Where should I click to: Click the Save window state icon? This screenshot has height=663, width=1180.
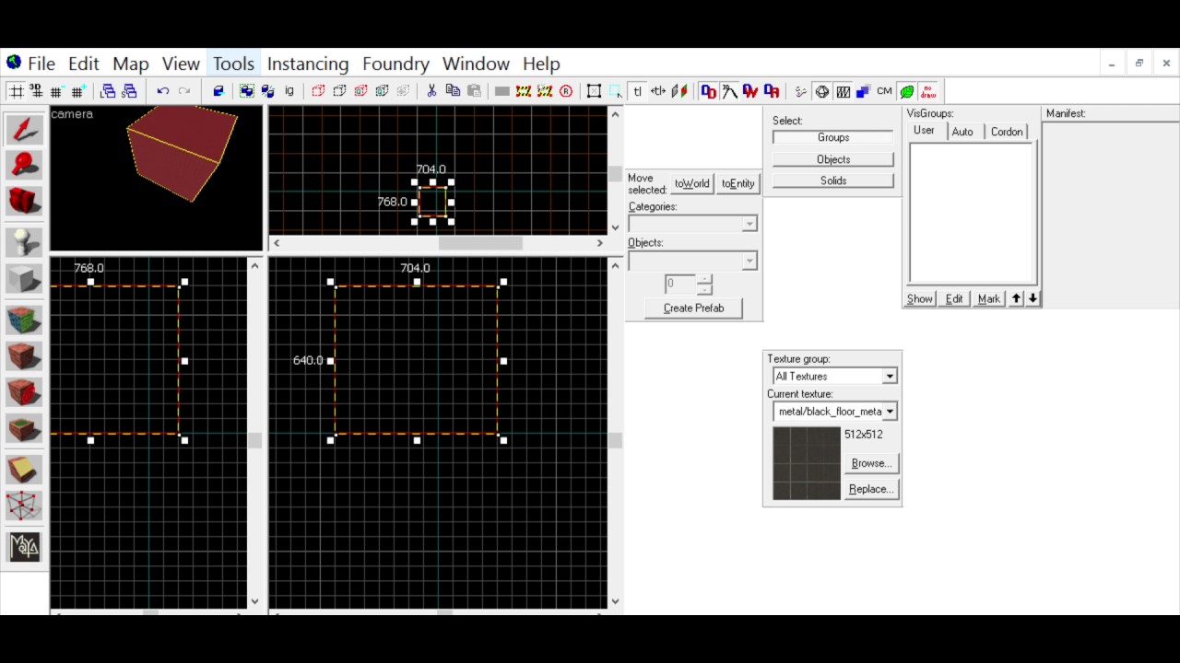pyautogui.click(x=129, y=91)
